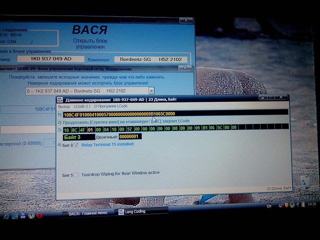Open the Выход menu in LCode
This screenshot has width=320, height=240.
pyautogui.click(x=64, y=106)
